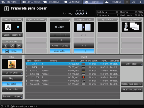Select the COPIAR tab
144x108 pixels.
(93, 2)
